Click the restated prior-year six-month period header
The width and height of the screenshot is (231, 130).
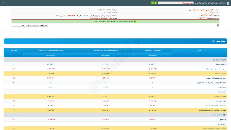[106, 51]
